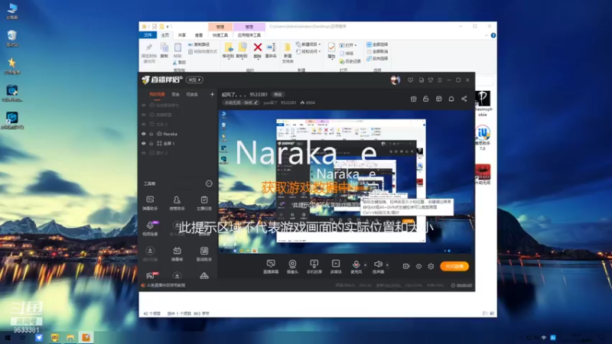The width and height of the screenshot is (612, 344).
Task: Open the Windows Start button
Action: [x=7, y=338]
